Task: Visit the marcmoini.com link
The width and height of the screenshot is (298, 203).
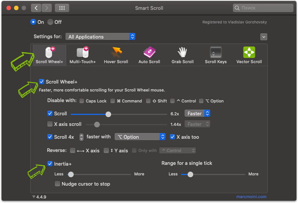Action: [x=251, y=197]
